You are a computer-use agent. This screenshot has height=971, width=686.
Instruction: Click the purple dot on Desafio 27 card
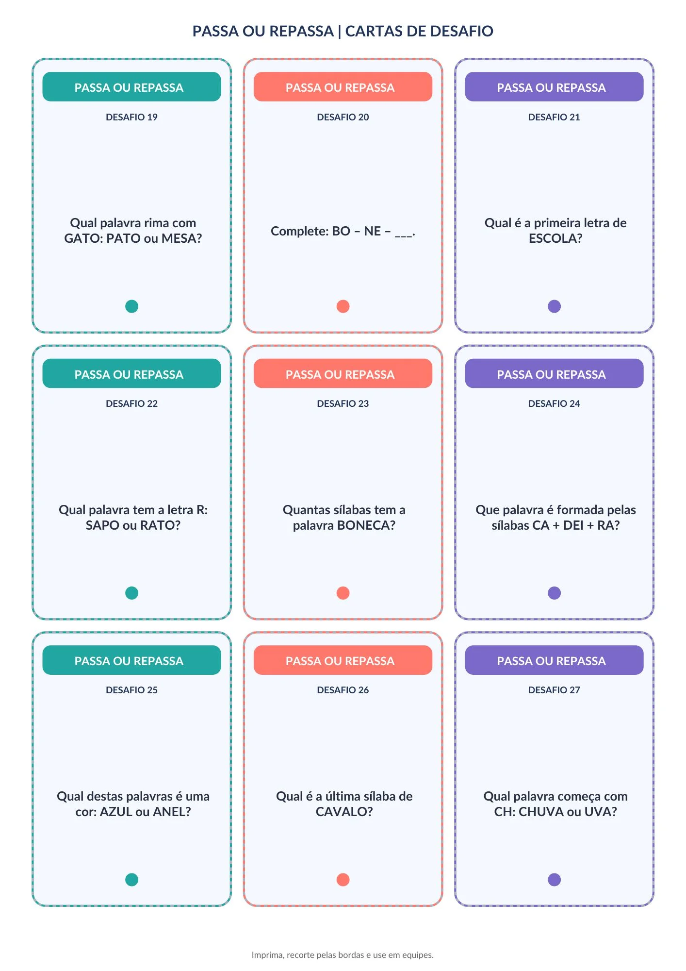[x=554, y=879]
